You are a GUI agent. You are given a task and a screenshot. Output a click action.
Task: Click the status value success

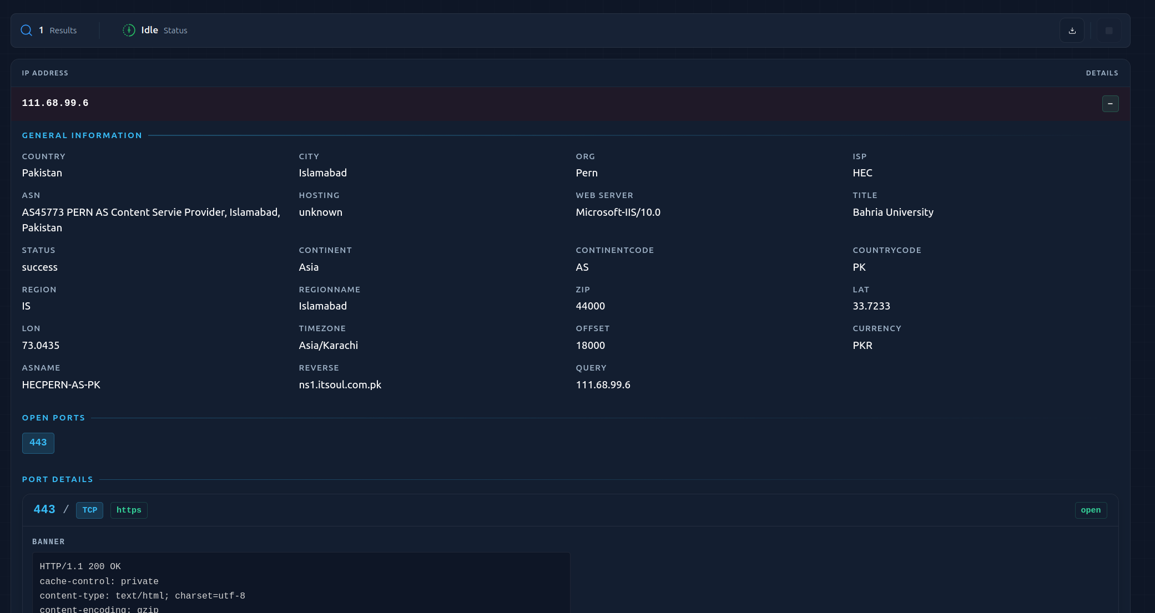[40, 267]
